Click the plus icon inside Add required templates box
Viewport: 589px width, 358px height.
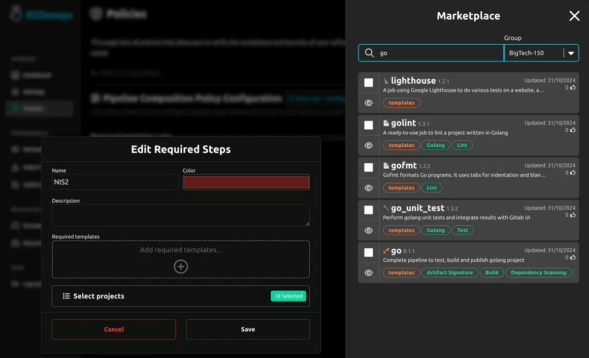coord(181,266)
